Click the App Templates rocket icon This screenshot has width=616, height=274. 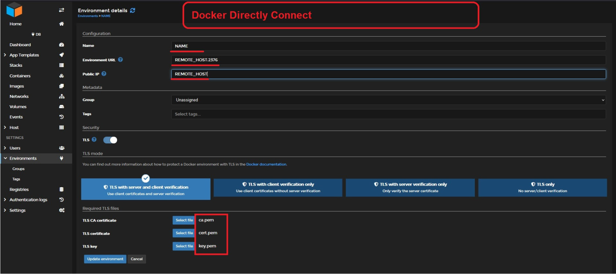62,55
